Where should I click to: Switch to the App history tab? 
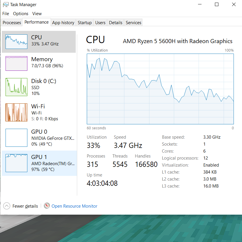coord(63,23)
